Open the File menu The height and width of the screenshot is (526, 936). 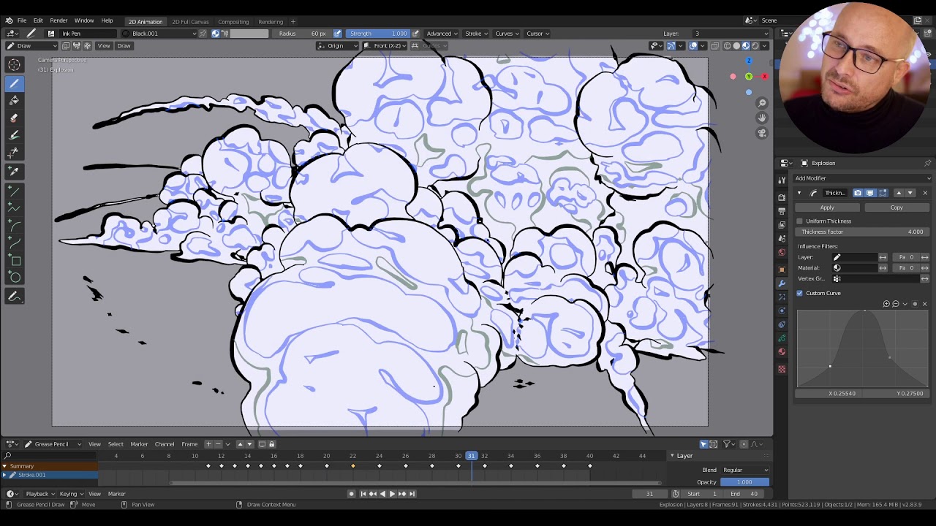(22, 20)
